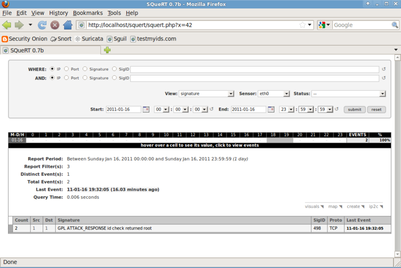Stop loading with the red X icon
401x268 pixels.
[55, 25]
